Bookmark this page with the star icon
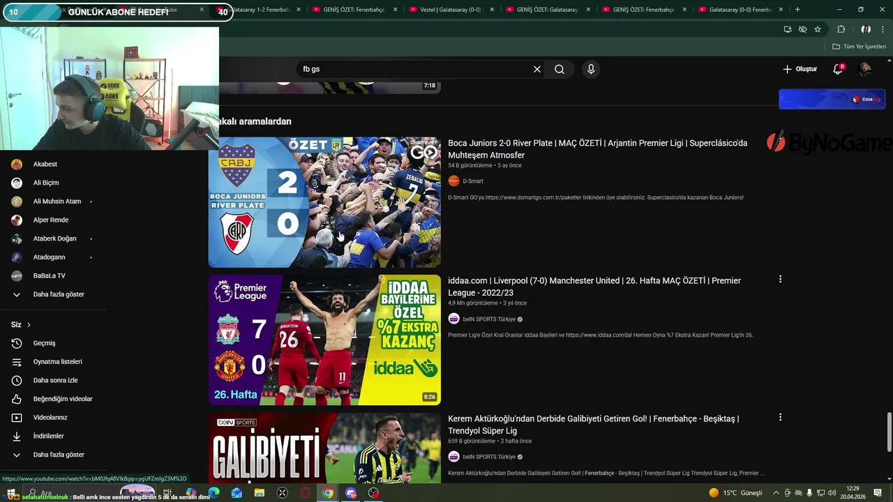Viewport: 893px width, 502px height. point(818,29)
